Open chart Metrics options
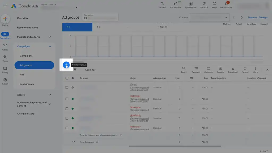This screenshot has height=153, width=272. click(x=227, y=24)
